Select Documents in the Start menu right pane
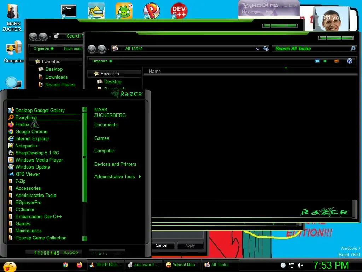Image resolution: width=362 pixels, height=272 pixels. [x=106, y=125]
